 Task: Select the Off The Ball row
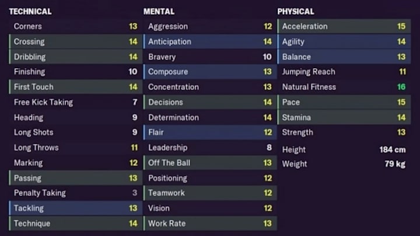210,163
